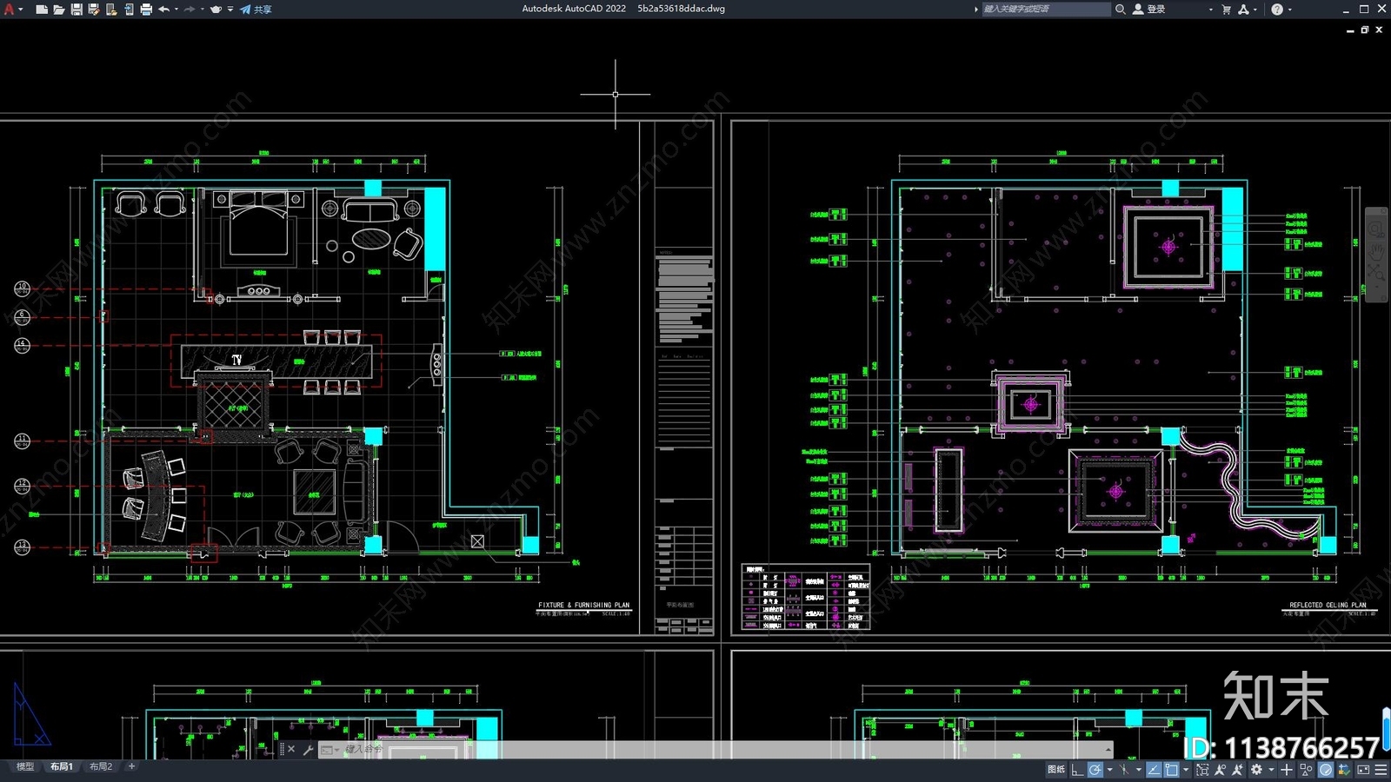Open the workspace switching gear icon
Image resolution: width=1391 pixels, height=782 pixels.
tap(1257, 770)
